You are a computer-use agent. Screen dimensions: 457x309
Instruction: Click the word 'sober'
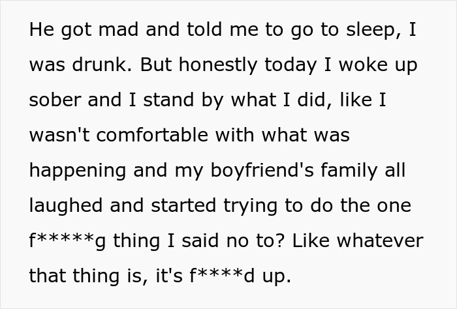coord(55,100)
